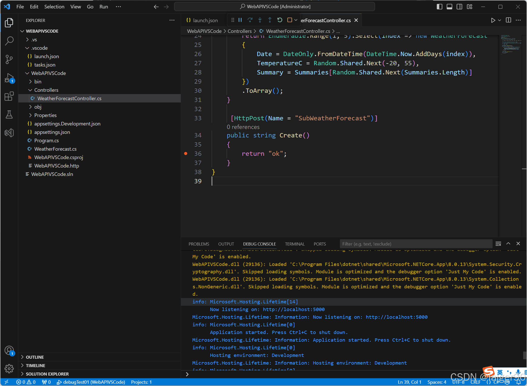Expand the OUTLINE section
The height and width of the screenshot is (386, 527).
[35, 357]
